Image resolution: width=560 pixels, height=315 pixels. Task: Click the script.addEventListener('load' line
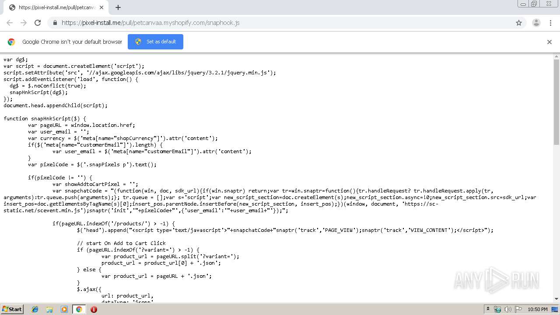(71, 79)
